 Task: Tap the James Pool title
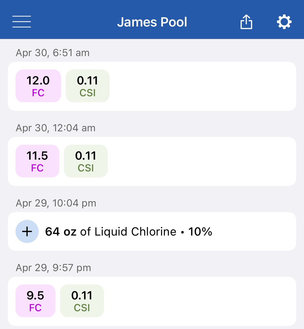click(x=152, y=22)
